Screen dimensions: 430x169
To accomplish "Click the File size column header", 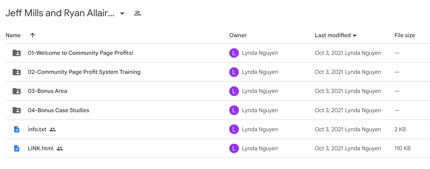I will [x=405, y=35].
